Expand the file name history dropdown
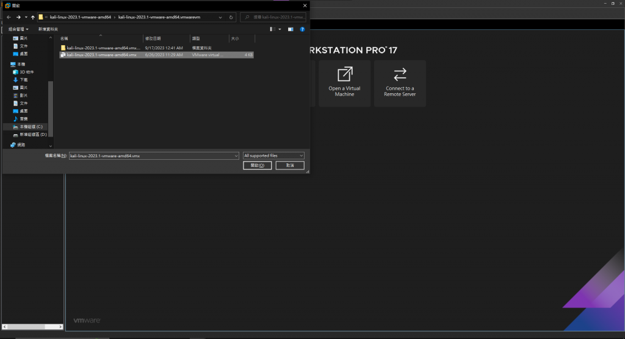Viewport: 625px width, 339px height. (236, 155)
